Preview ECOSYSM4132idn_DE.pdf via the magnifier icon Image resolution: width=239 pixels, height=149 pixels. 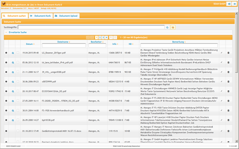coord(13,91)
